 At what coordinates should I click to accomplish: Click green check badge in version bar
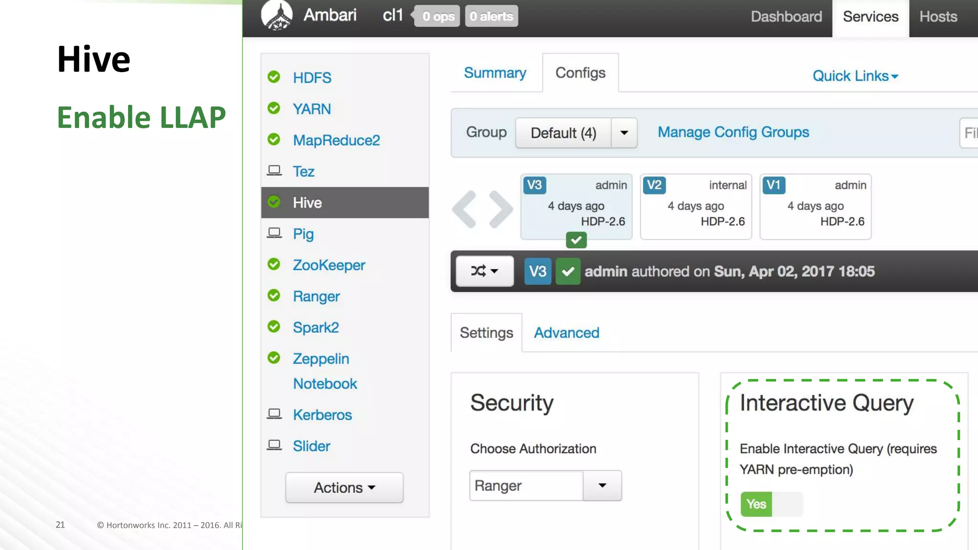pos(568,271)
